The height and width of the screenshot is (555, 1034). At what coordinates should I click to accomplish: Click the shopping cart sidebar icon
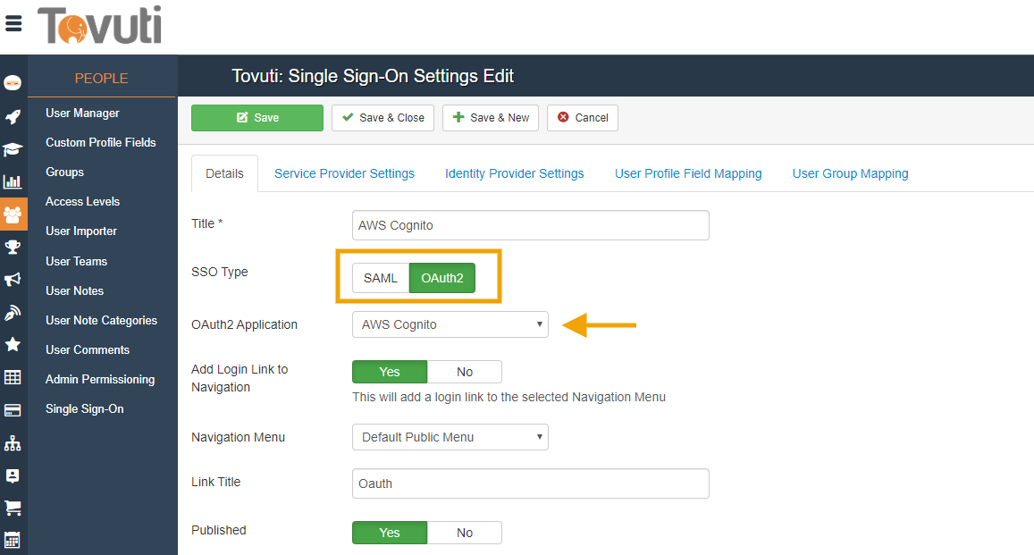pos(13,508)
